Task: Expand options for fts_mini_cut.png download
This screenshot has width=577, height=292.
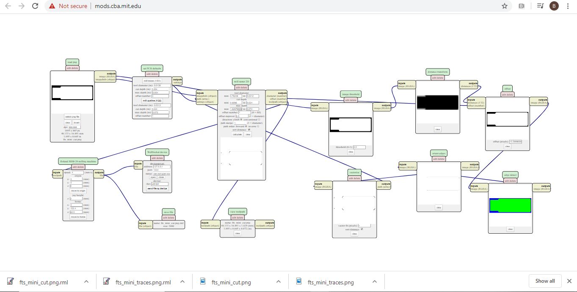Action: 279,281
